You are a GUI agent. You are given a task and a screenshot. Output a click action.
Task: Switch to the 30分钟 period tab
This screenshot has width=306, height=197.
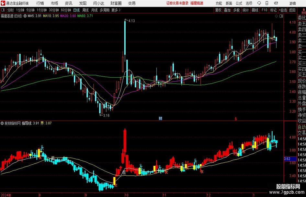54,10
